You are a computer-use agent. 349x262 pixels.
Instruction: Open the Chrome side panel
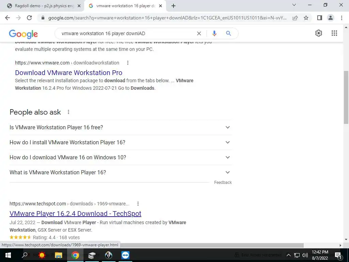point(320,18)
